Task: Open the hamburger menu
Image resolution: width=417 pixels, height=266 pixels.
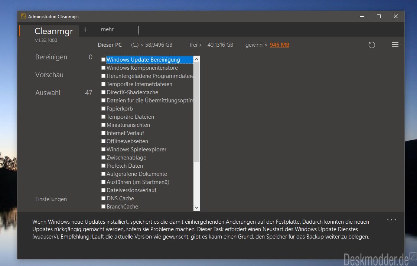Action: coord(395,45)
